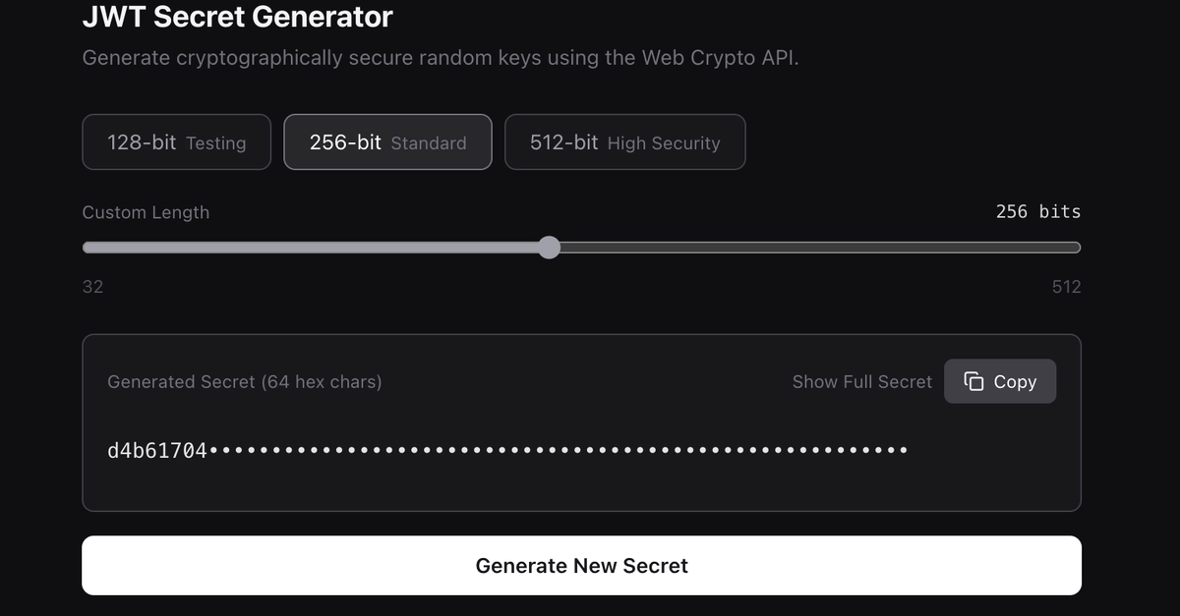This screenshot has width=1180, height=616.
Task: Click the masked dots of the secret
Action: click(559, 451)
